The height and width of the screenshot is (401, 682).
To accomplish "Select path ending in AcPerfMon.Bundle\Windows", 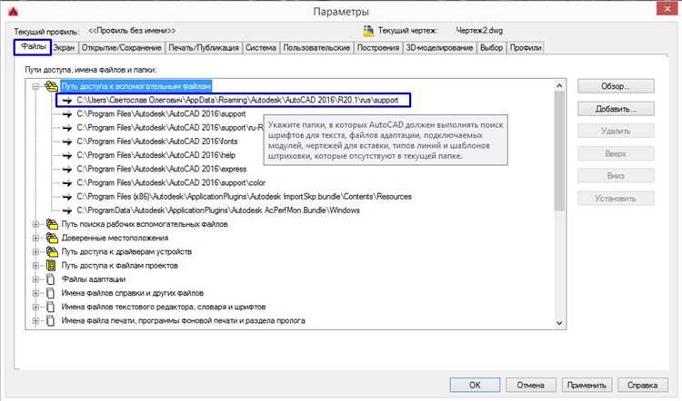I will [x=218, y=210].
